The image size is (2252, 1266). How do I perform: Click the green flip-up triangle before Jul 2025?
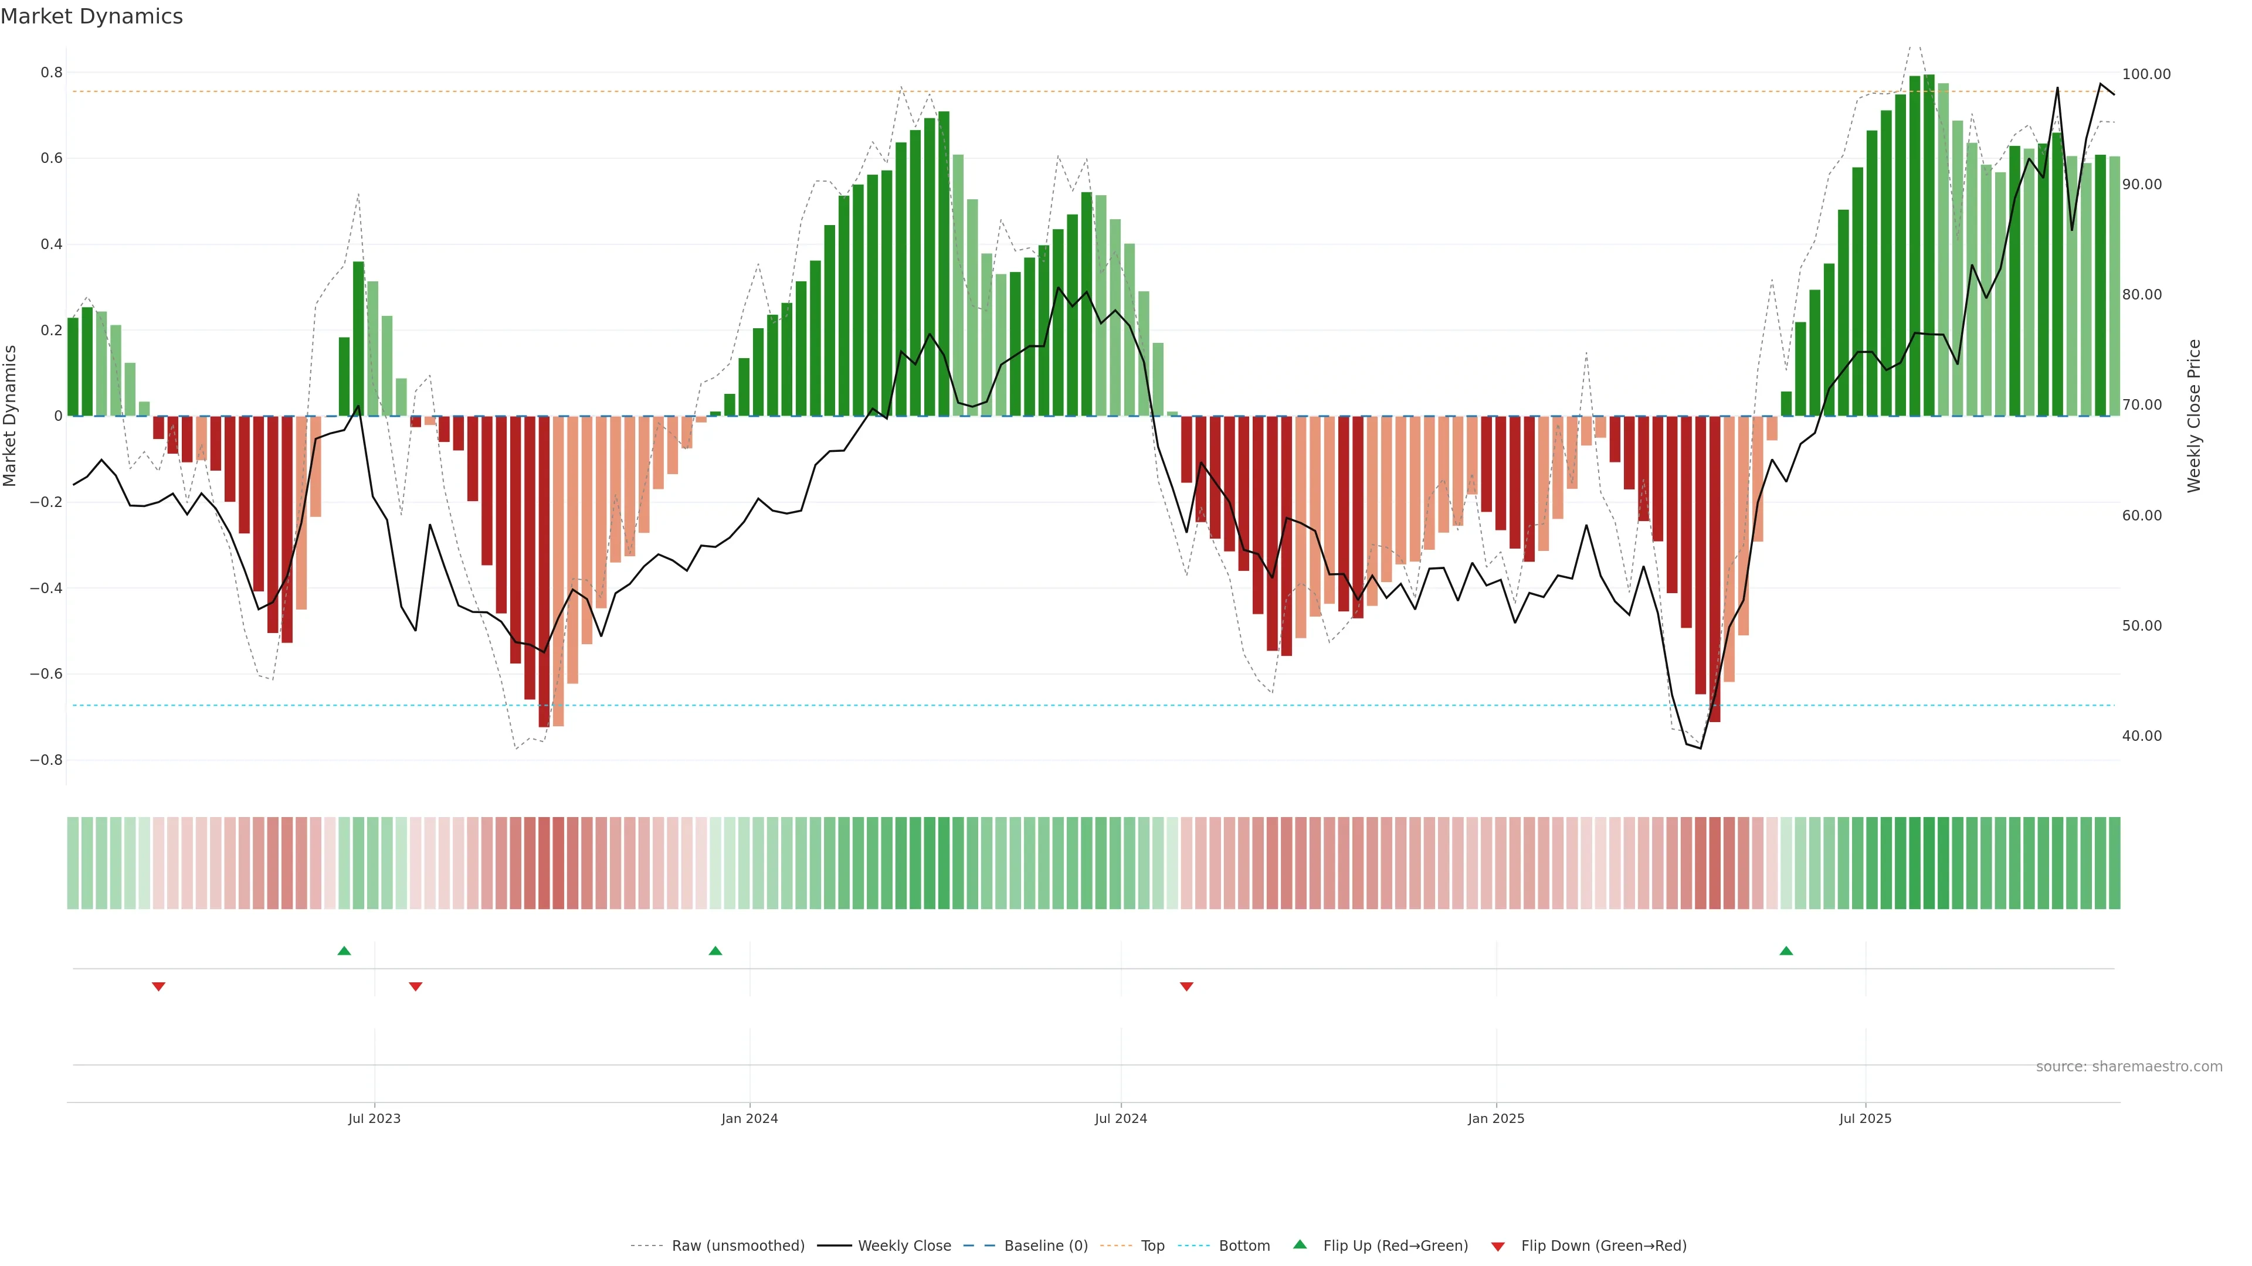point(1786,951)
